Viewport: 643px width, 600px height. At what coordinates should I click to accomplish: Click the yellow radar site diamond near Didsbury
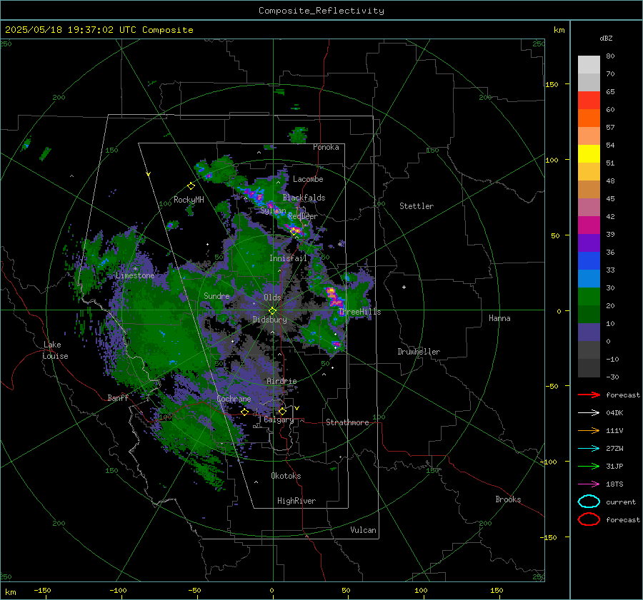click(x=273, y=311)
